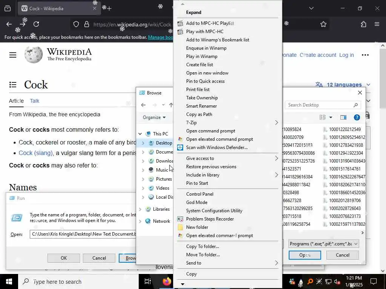This screenshot has width=386, height=289.
Task: Collapse the This PC tree node
Action: (x=140, y=134)
